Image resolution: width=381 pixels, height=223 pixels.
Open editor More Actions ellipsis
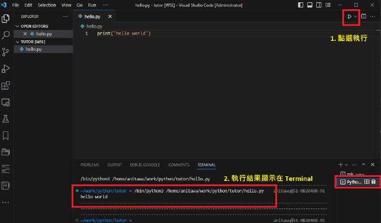pos(373,17)
